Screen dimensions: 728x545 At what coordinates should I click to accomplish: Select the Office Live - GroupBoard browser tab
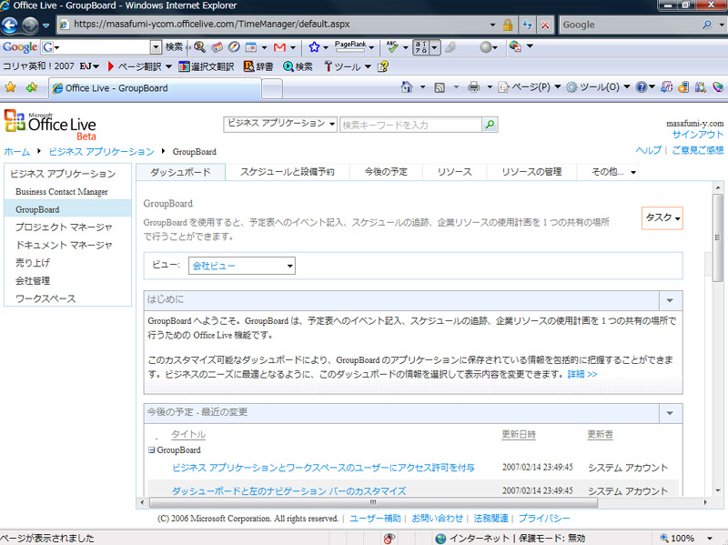[155, 88]
